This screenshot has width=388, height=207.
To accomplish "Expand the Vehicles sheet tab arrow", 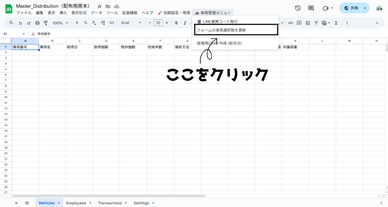I will tap(59, 203).
